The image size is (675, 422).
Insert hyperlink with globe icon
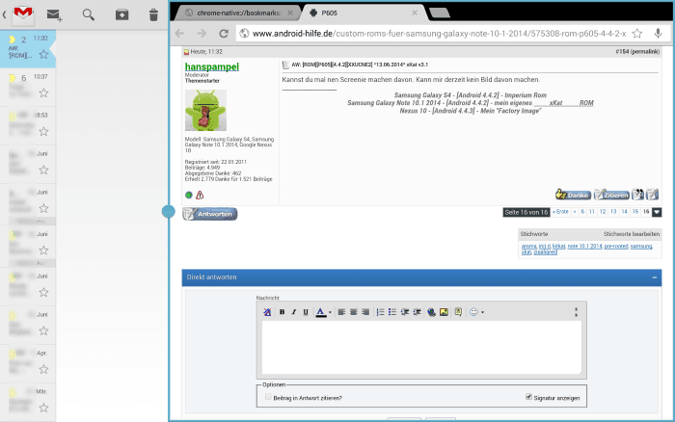click(x=431, y=312)
